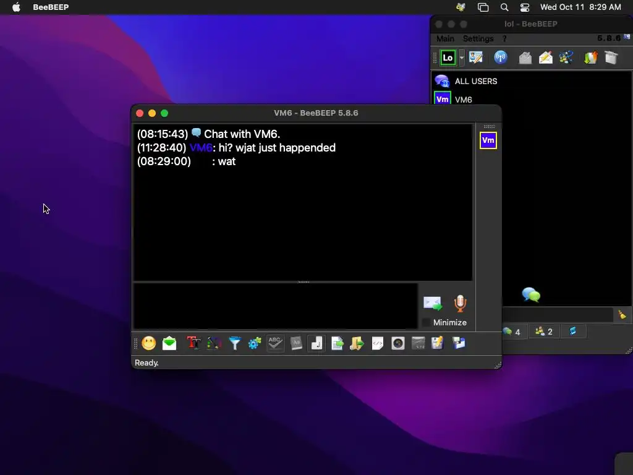Image resolution: width=633 pixels, height=475 pixels.
Task: Send message with envelope arrow button
Action: coord(433,304)
